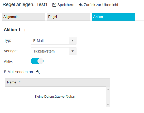The height and width of the screenshot is (113, 144).
Task: Click the Speichern button text
Action: click(66, 5)
